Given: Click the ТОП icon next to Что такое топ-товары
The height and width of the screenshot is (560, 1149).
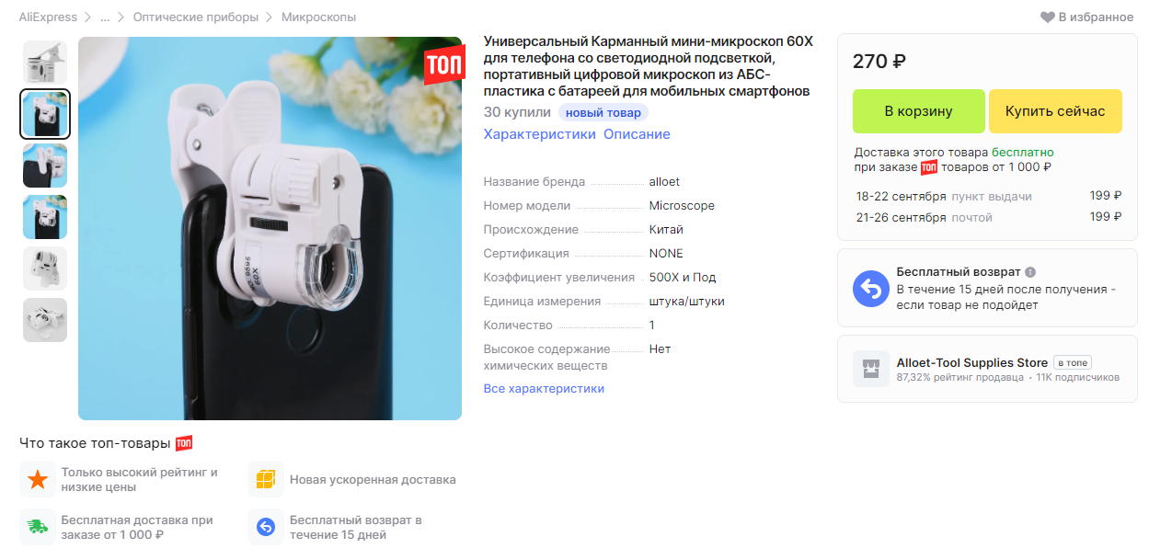Looking at the screenshot, I should pyautogui.click(x=184, y=443).
